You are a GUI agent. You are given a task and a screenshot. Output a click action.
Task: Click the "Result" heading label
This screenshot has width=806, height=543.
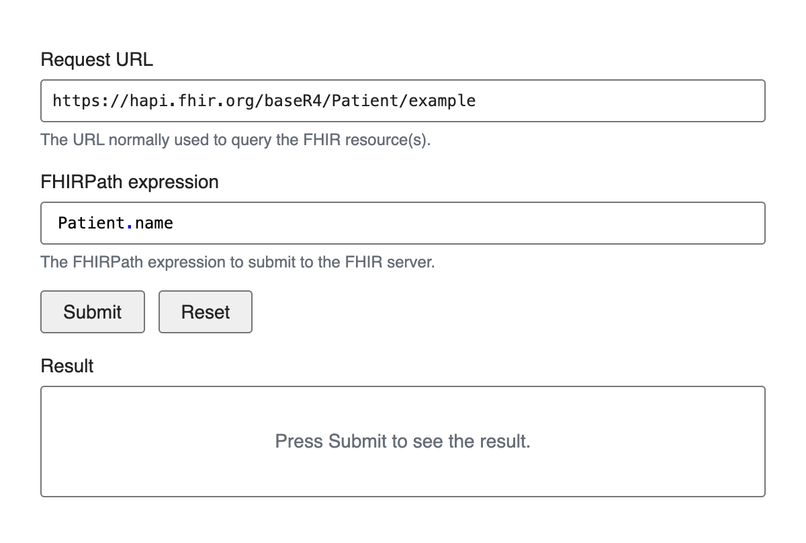click(67, 366)
